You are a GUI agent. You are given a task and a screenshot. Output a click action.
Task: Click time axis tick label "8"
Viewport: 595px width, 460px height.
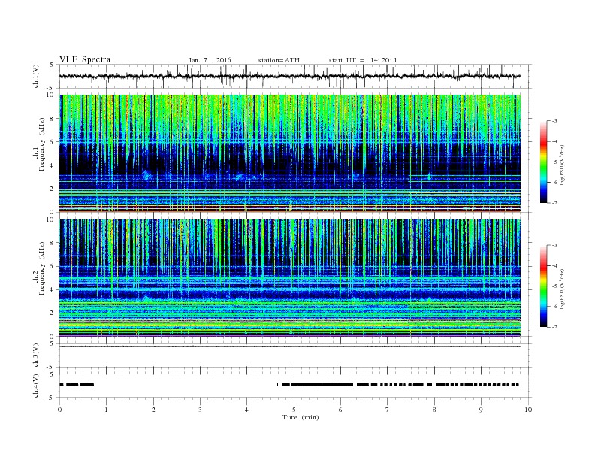(434, 410)
